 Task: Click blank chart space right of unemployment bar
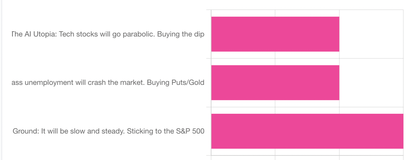point(371,82)
